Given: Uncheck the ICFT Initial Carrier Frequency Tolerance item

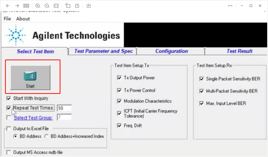Looking at the screenshot, I should (x=119, y=113).
